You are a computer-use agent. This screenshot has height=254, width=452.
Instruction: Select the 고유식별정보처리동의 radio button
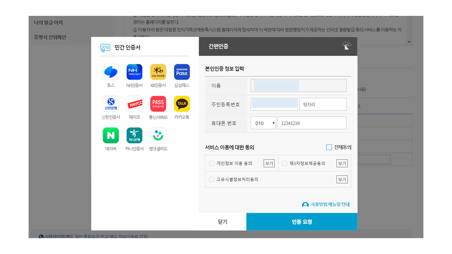(x=212, y=179)
